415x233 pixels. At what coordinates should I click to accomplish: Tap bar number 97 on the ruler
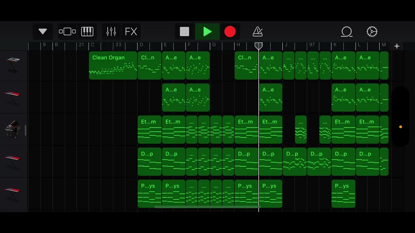pyautogui.click(x=312, y=45)
